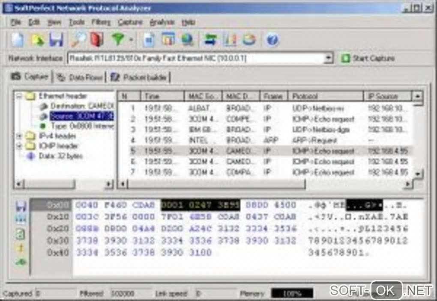Open the Network Interface dropdown
The image size is (437, 301).
[329, 58]
